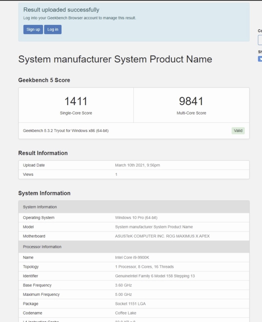Click the Views row label
Viewport: 262px width, 322px height.
click(x=28, y=174)
